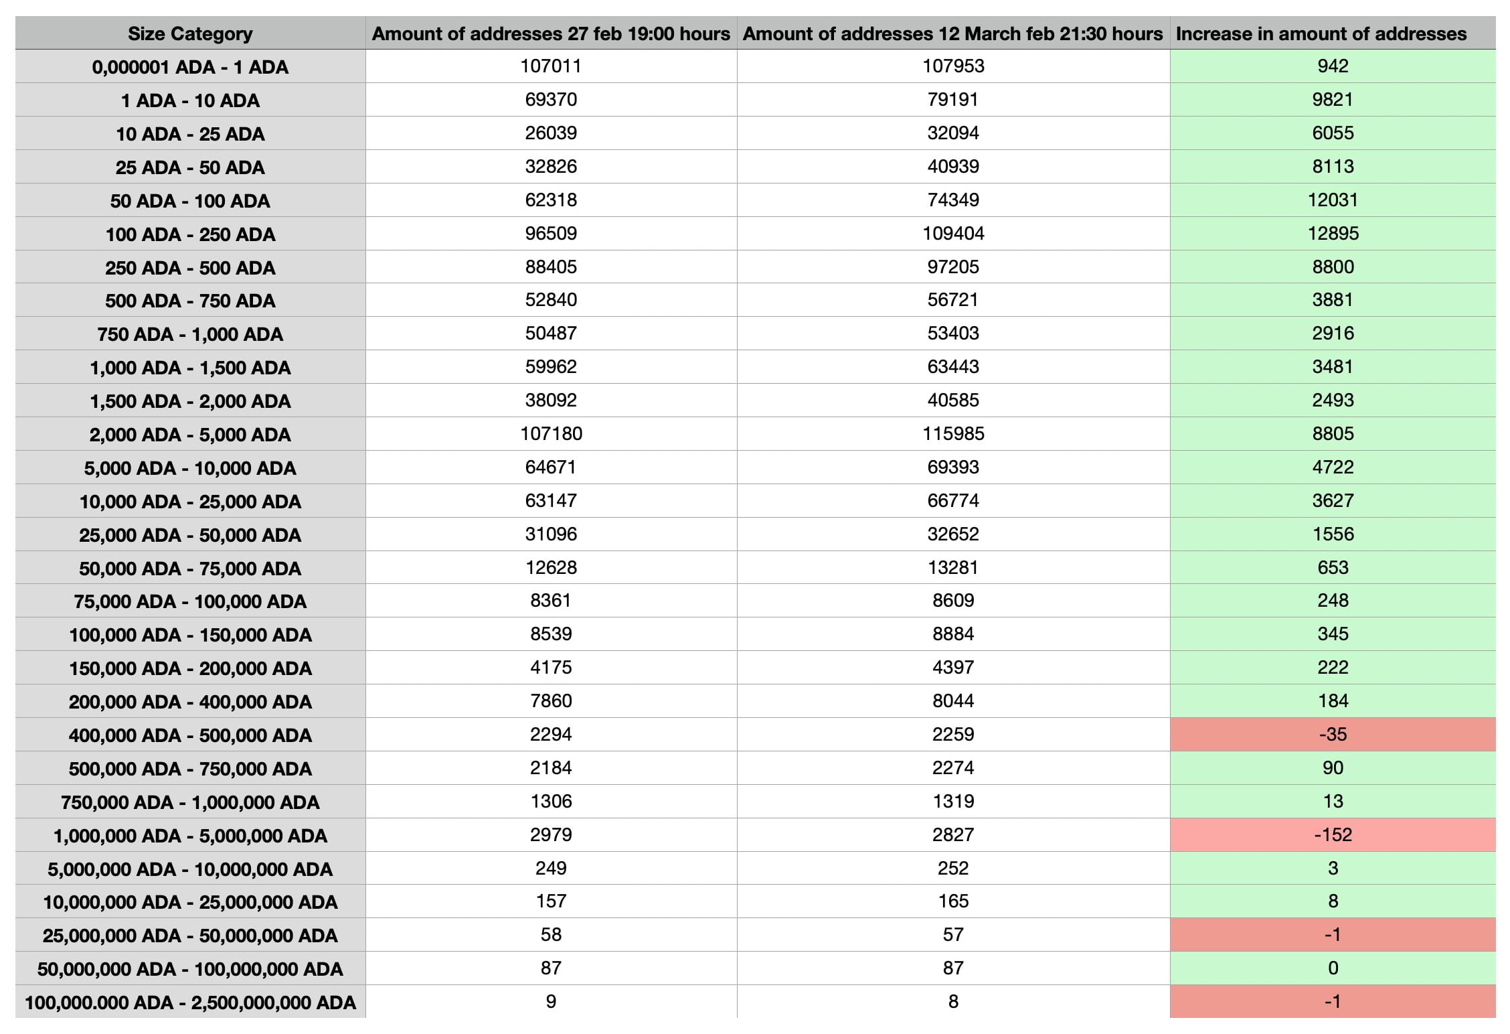Click the 'Increase in amount of addresses' header
The height and width of the screenshot is (1034, 1510).
point(1333,33)
